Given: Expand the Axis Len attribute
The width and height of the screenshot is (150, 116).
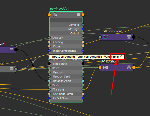Looking at the screenshot, I should coord(52,37).
